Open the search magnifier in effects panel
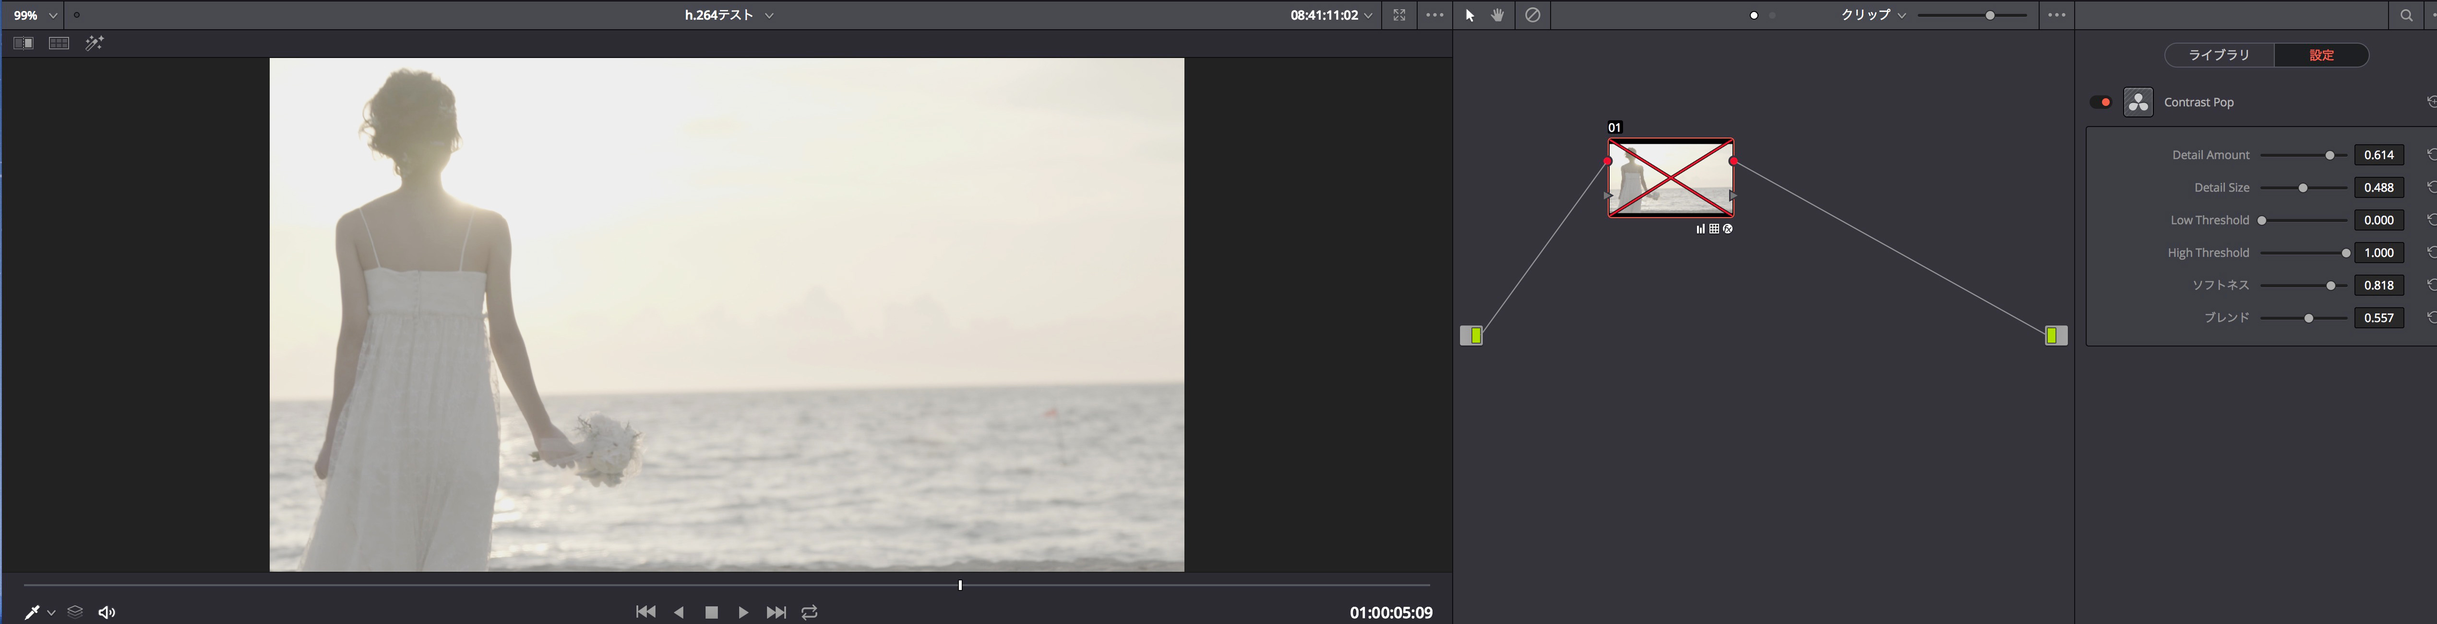Viewport: 2437px width, 624px height. point(2406,15)
